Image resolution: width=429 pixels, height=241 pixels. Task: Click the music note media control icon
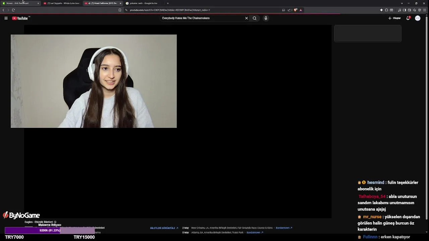[x=400, y=10]
